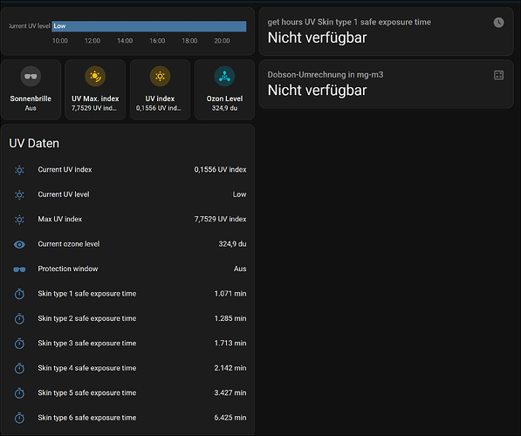
Task: Open Skin type 6 safe exposure time label
Action: (87, 418)
